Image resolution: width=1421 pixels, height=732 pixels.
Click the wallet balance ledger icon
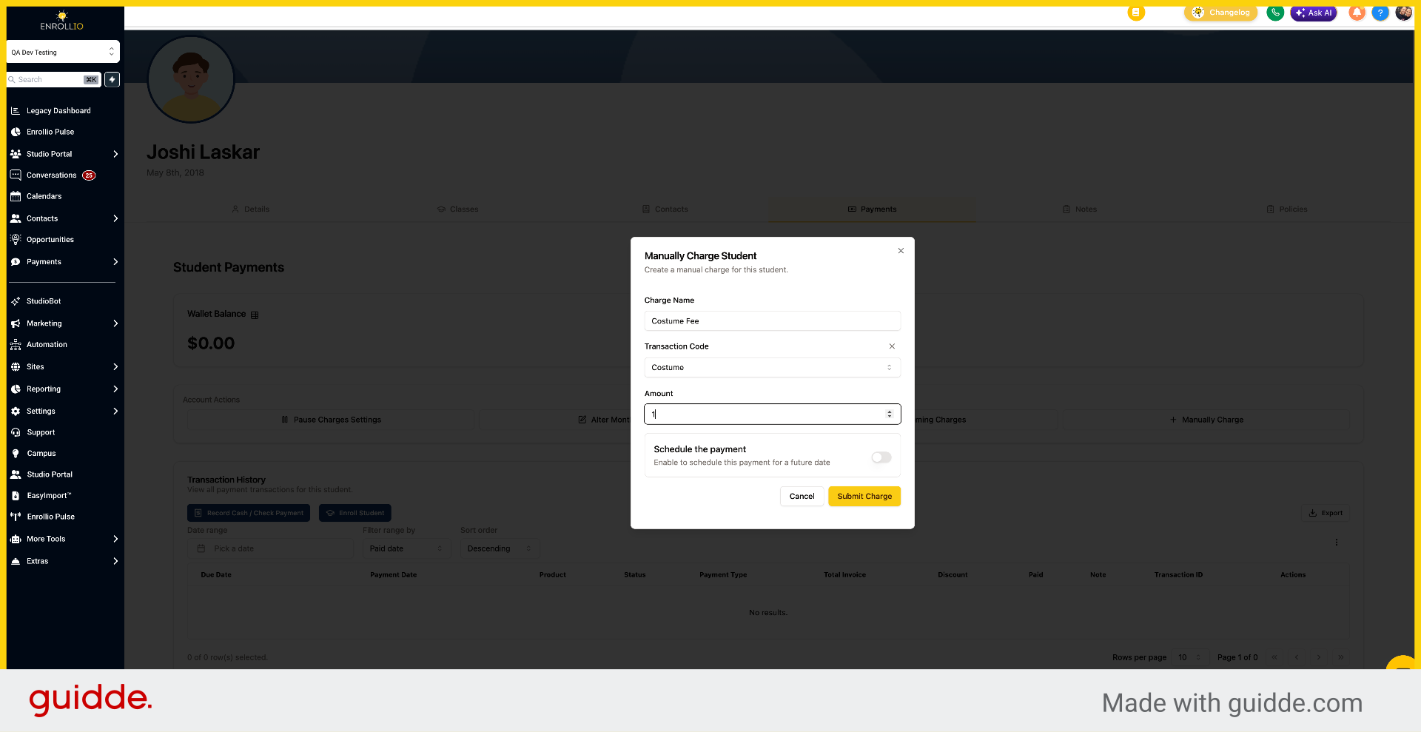(x=255, y=315)
